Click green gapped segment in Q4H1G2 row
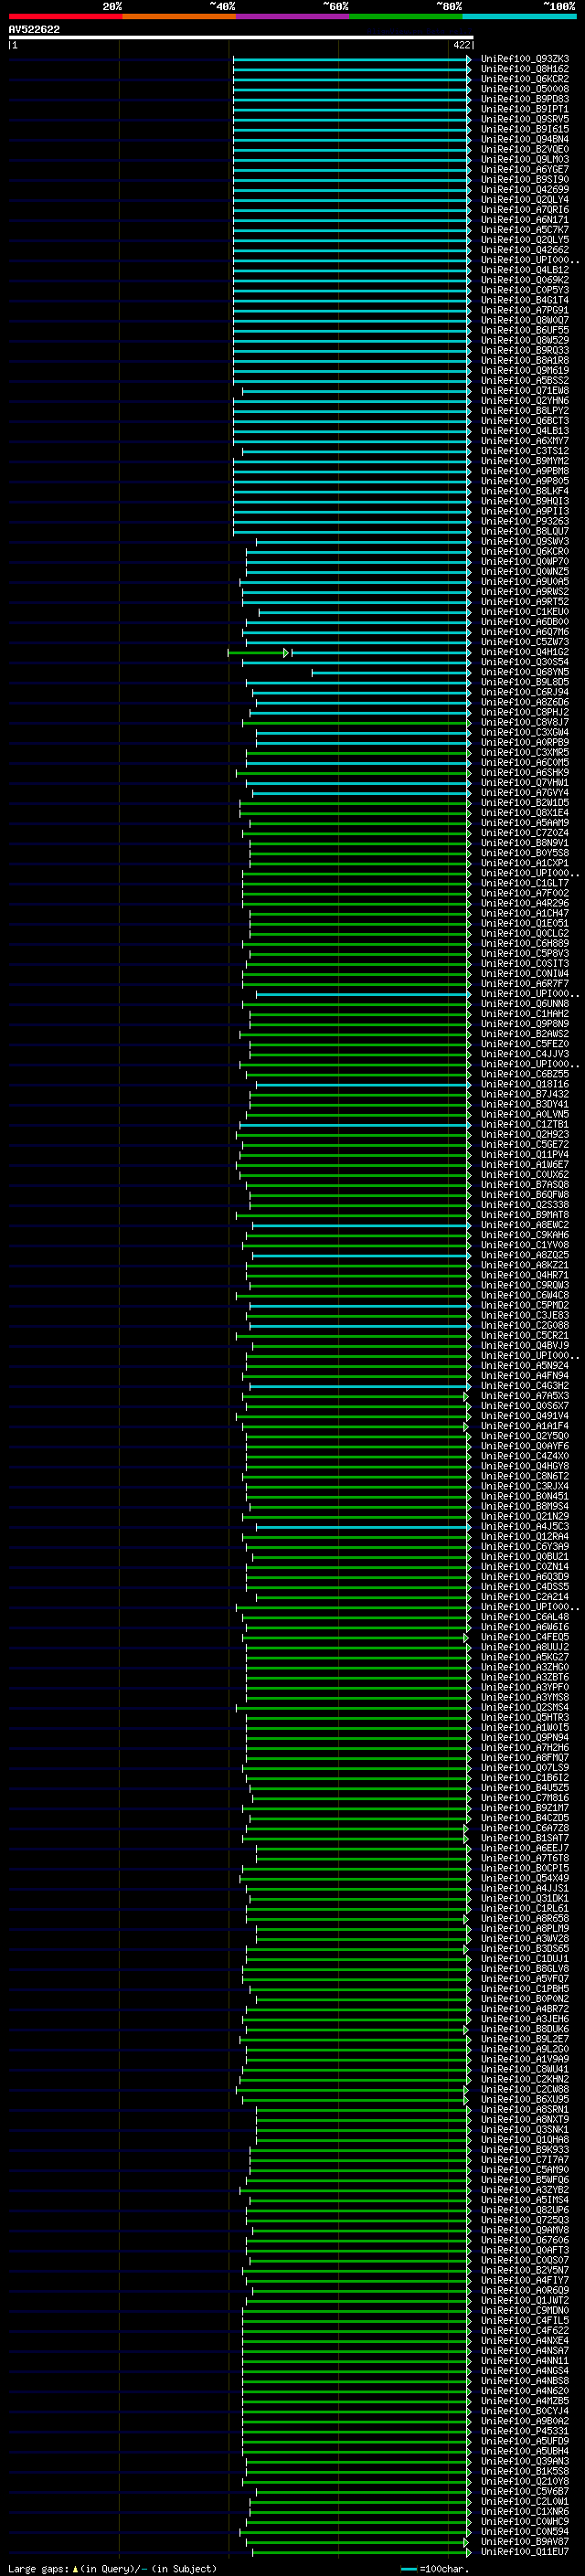 (x=258, y=652)
